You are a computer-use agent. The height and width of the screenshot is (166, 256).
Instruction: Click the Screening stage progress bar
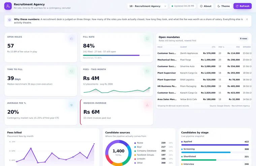(215, 152)
